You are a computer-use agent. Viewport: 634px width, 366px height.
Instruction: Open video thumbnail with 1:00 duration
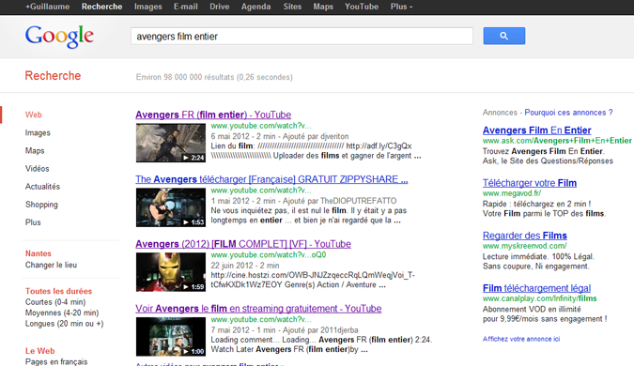171,337
